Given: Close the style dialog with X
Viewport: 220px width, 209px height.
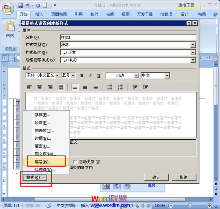Looking at the screenshot, I should click(x=195, y=23).
